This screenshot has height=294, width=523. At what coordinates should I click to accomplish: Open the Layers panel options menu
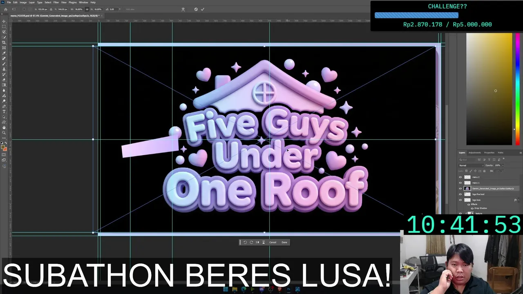[521, 153]
